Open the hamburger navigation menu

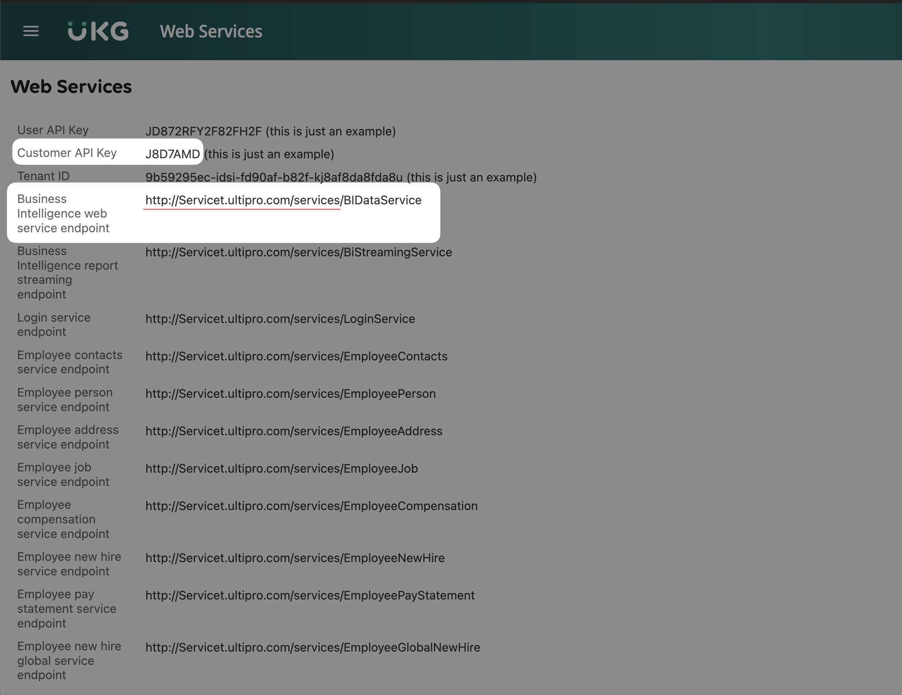pyautogui.click(x=31, y=31)
